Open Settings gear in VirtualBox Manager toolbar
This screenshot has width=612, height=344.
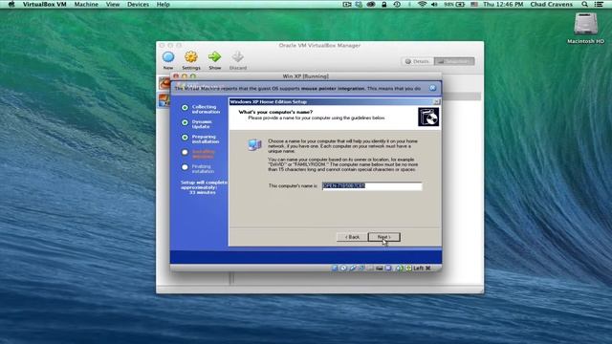point(191,57)
